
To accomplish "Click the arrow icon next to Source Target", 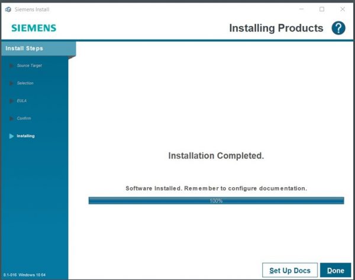I will pyautogui.click(x=11, y=66).
